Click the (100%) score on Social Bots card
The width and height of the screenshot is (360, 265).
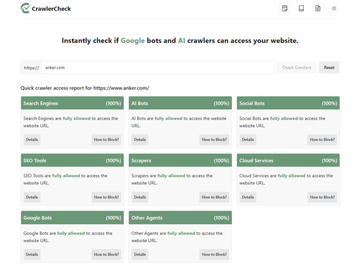pyautogui.click(x=329, y=103)
